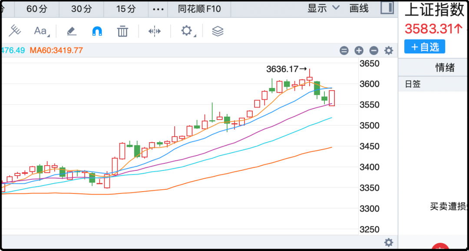Zoom in chart with plus button
This screenshot has width=469, height=251.
click(359, 51)
